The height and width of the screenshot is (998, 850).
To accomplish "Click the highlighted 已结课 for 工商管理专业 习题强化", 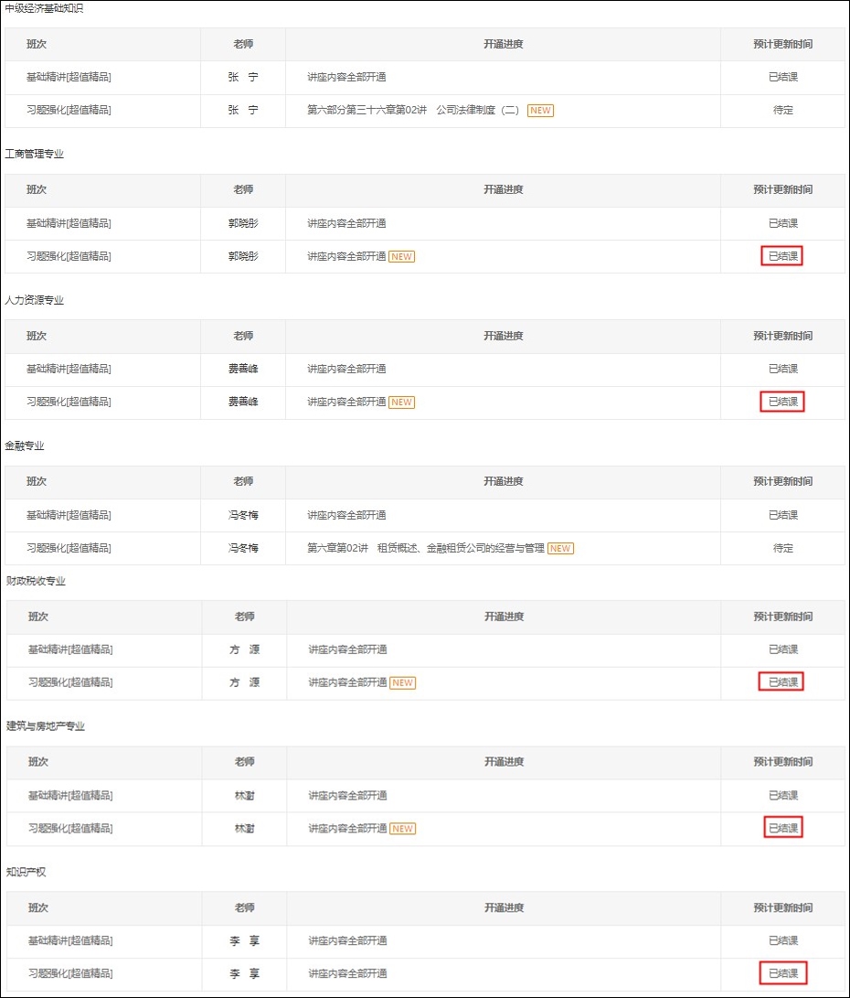I will pos(781,255).
